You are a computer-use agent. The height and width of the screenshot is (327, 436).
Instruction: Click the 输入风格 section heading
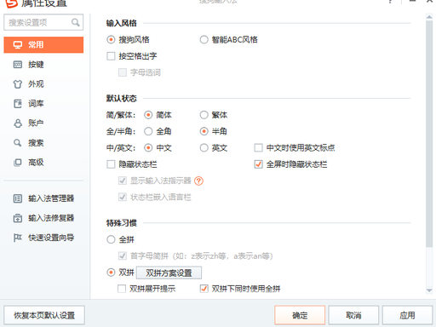click(122, 23)
